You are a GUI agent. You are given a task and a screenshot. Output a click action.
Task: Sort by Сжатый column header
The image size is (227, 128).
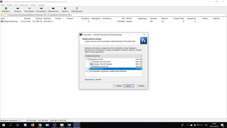(x=39, y=18)
